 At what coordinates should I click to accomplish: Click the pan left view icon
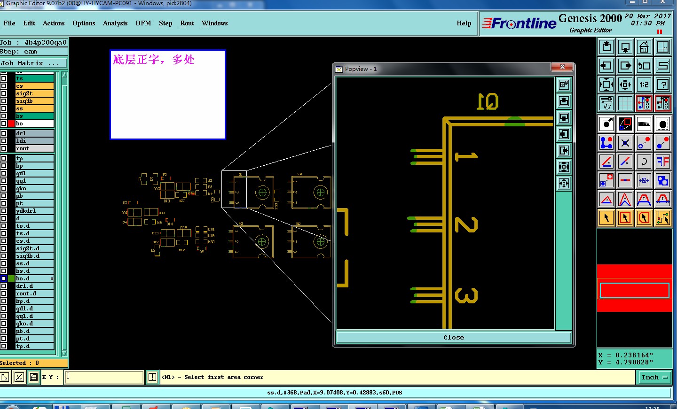pos(606,66)
